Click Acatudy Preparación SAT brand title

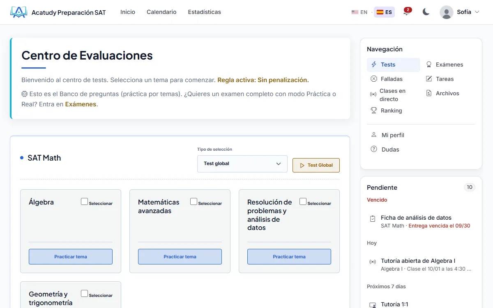click(x=69, y=13)
